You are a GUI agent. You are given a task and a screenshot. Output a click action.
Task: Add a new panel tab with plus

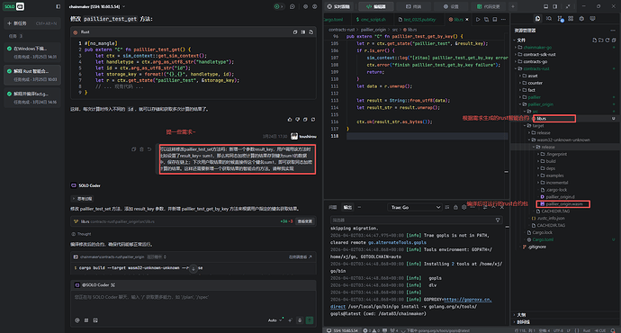pos(513,6)
